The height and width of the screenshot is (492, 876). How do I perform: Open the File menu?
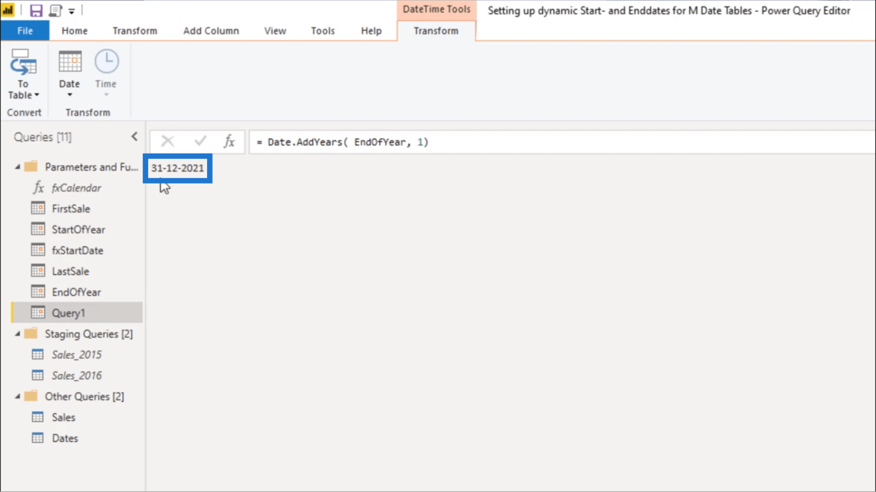25,31
